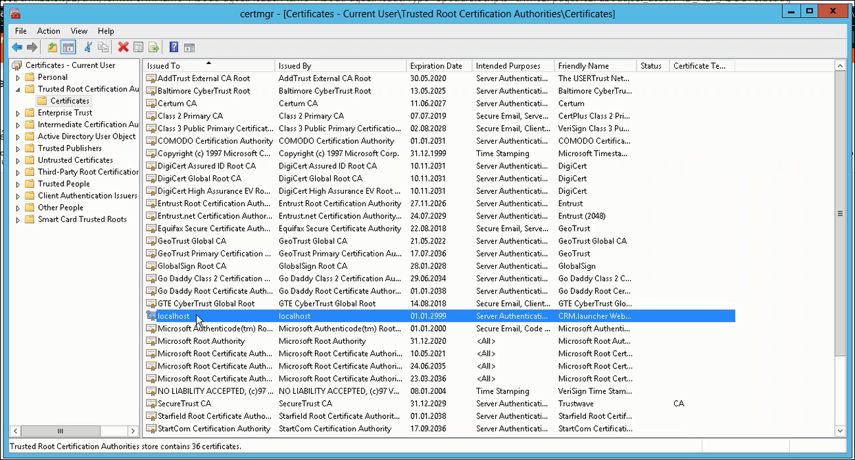Click the Enterprise Trust folder icon

(x=30, y=113)
